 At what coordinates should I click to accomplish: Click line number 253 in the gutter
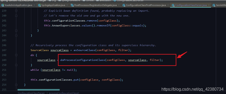pos(4,80)
